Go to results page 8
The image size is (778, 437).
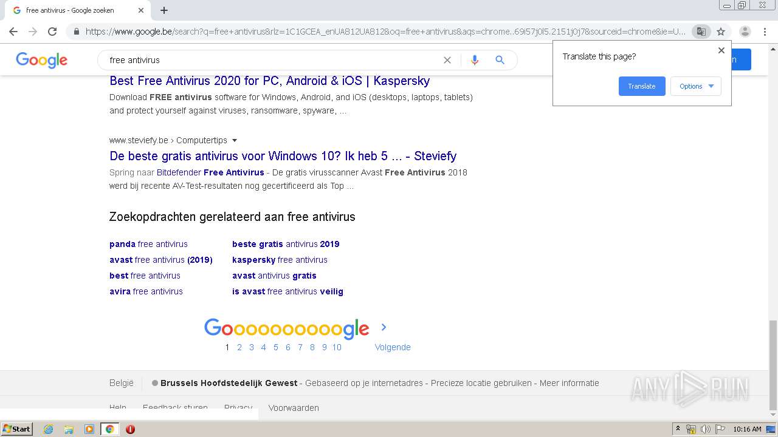(312, 347)
